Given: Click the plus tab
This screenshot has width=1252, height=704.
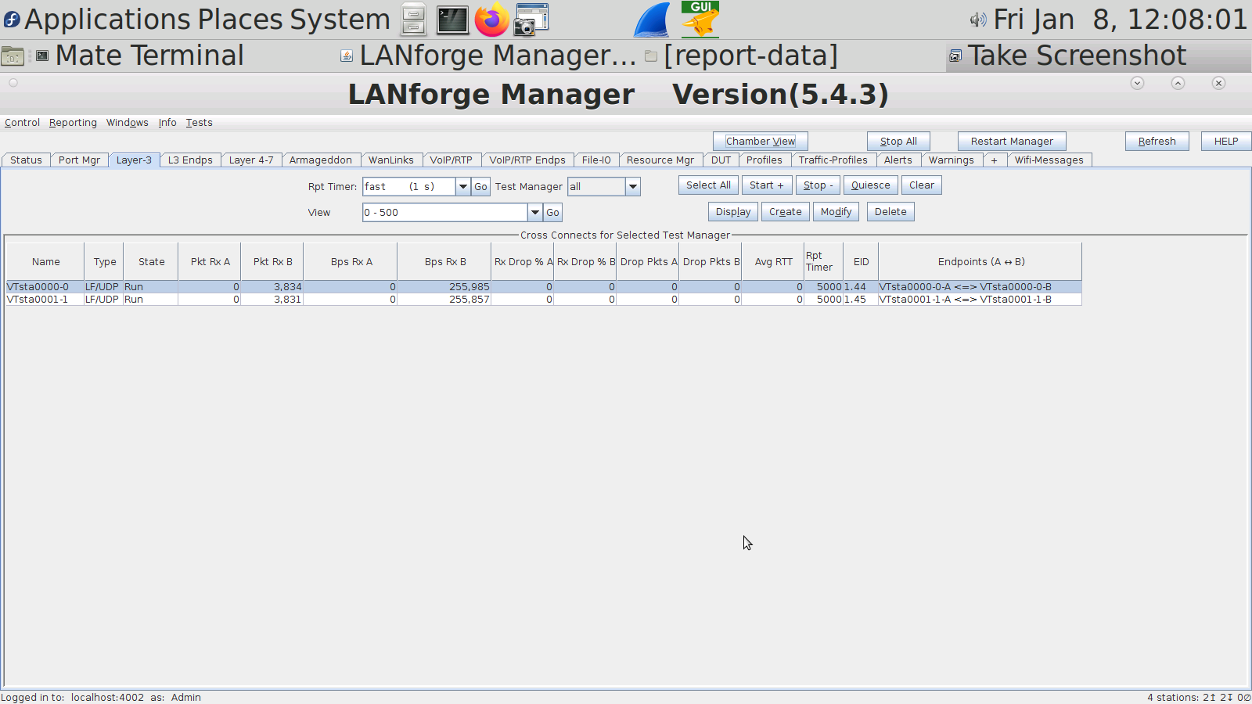Looking at the screenshot, I should [x=995, y=160].
